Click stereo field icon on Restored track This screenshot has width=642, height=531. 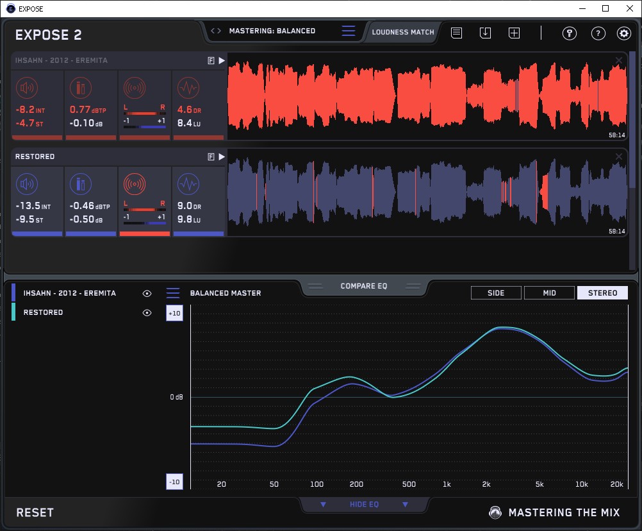pos(134,185)
